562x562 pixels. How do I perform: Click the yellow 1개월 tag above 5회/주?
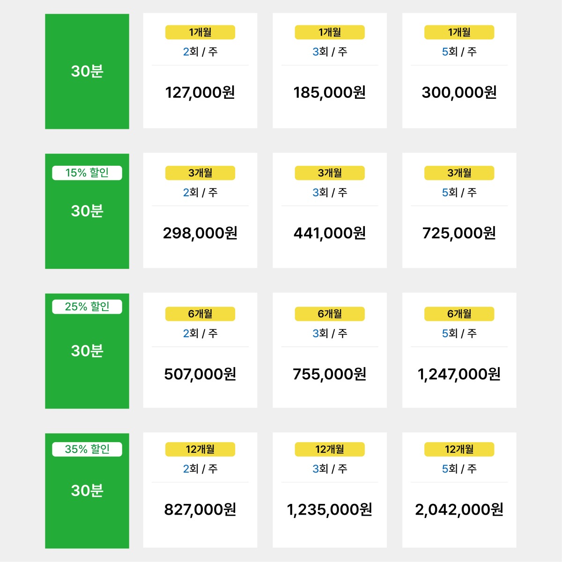459,32
